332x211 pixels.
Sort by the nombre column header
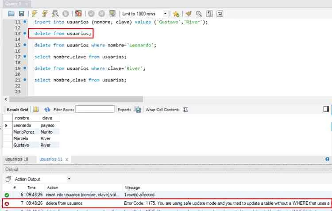(22, 118)
